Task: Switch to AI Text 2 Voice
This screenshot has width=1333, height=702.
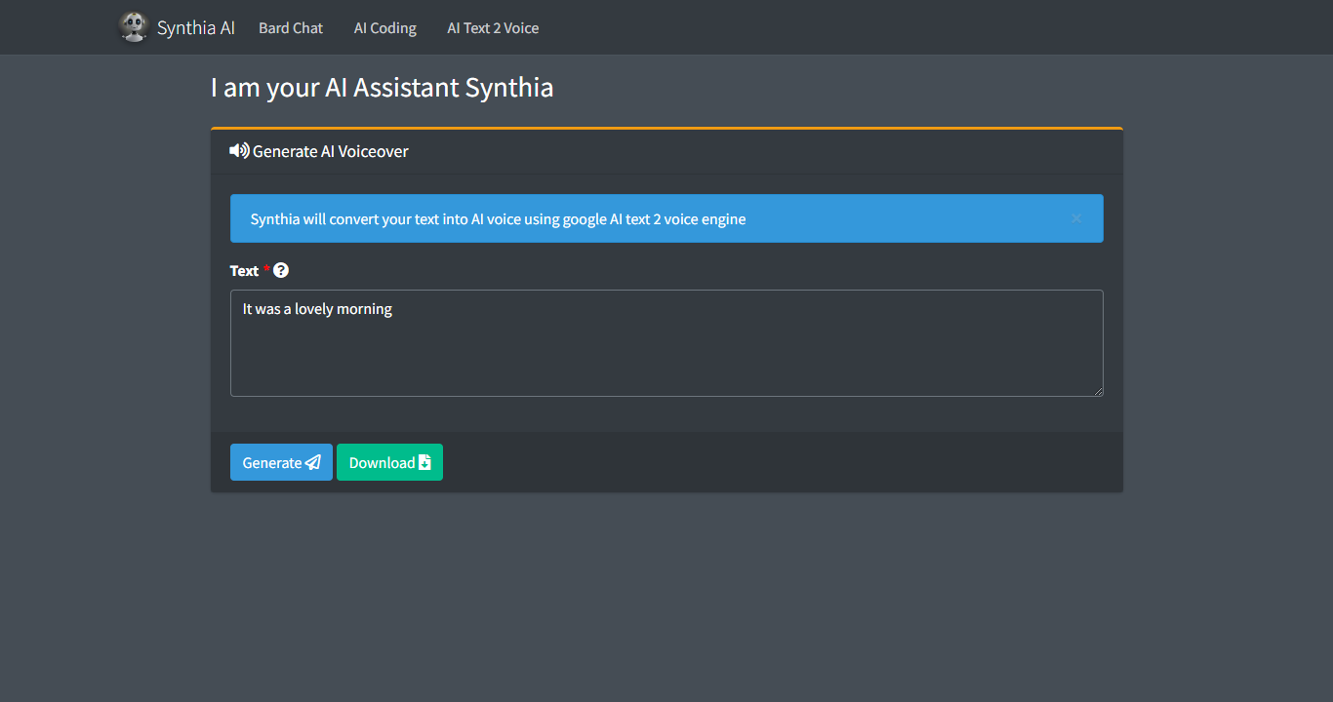Action: pos(493,28)
